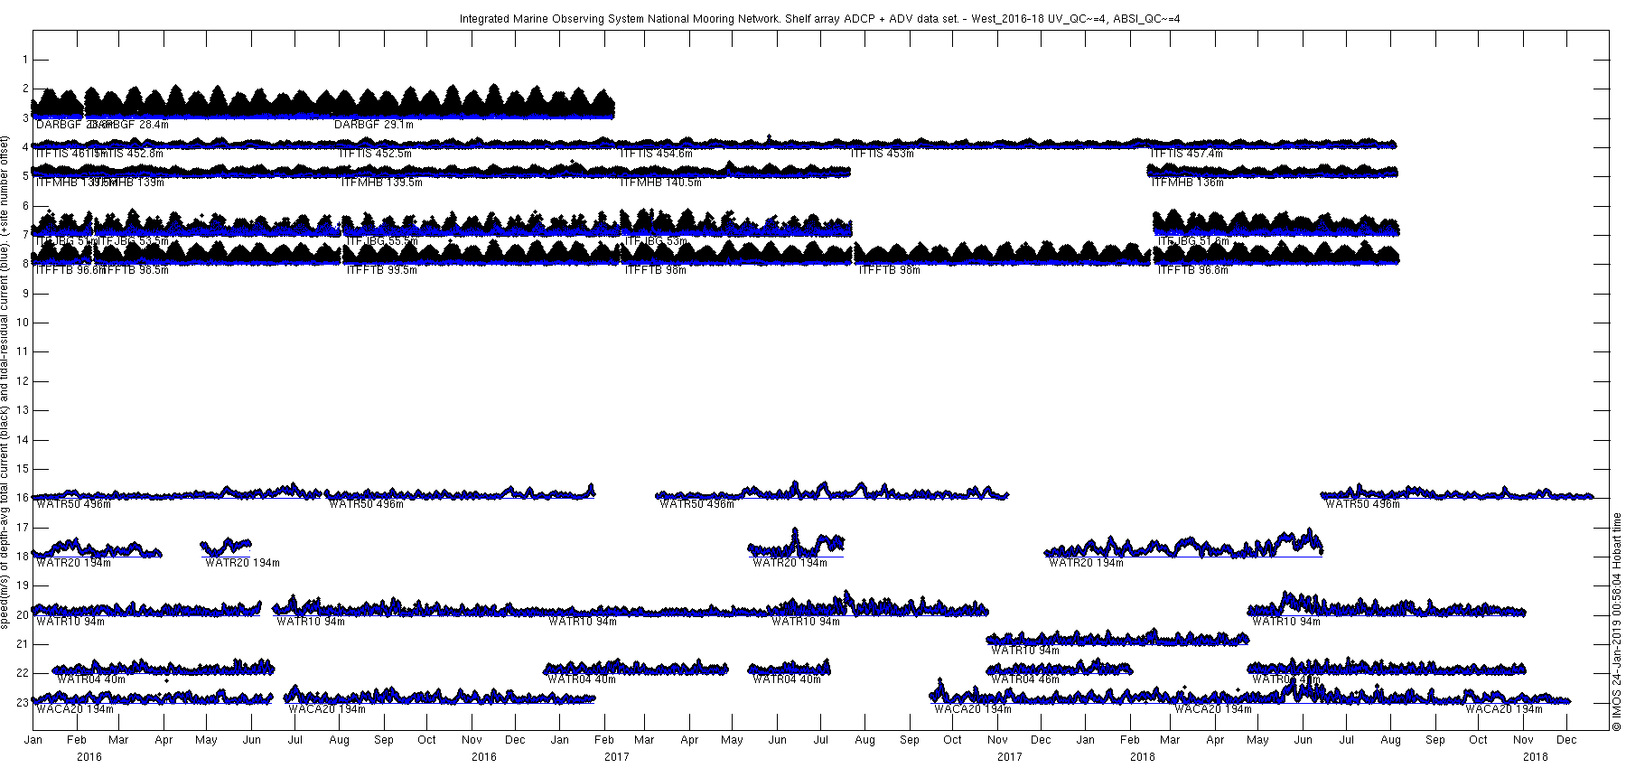The image size is (1626, 768).
Task: Select the "ITFTIS 454.6m" label
Action: 657,154
